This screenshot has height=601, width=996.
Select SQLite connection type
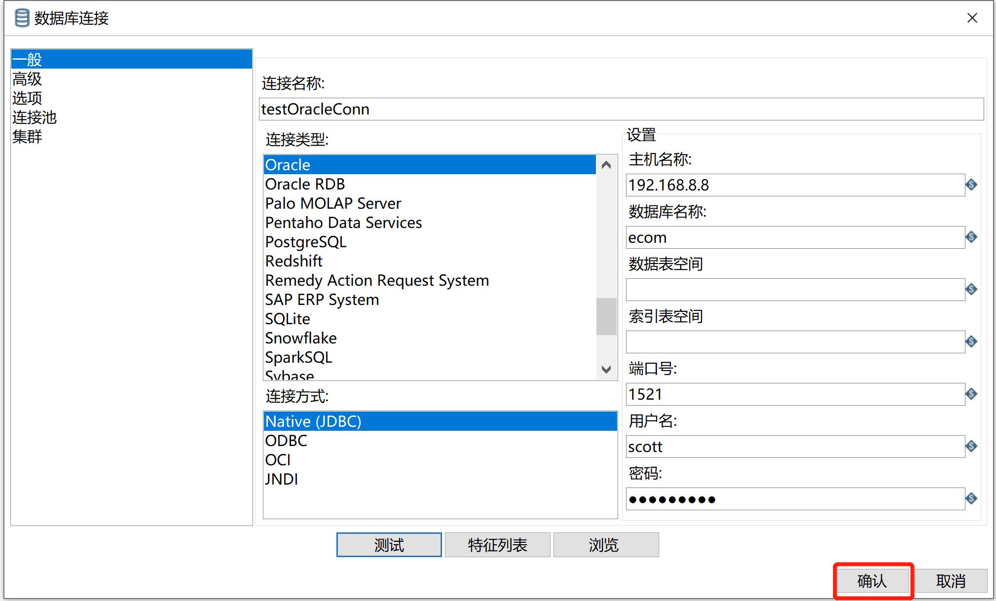(430, 319)
